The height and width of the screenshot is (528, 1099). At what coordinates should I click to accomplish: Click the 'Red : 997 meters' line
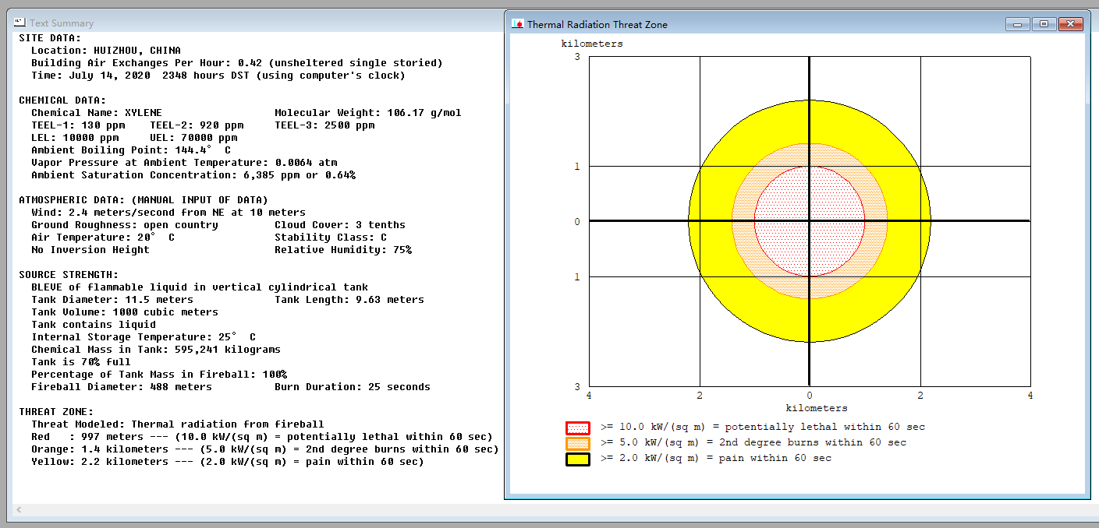coord(262,436)
